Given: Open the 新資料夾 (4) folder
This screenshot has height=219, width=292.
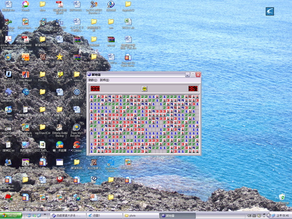Looking at the screenshot, I should (42, 41).
